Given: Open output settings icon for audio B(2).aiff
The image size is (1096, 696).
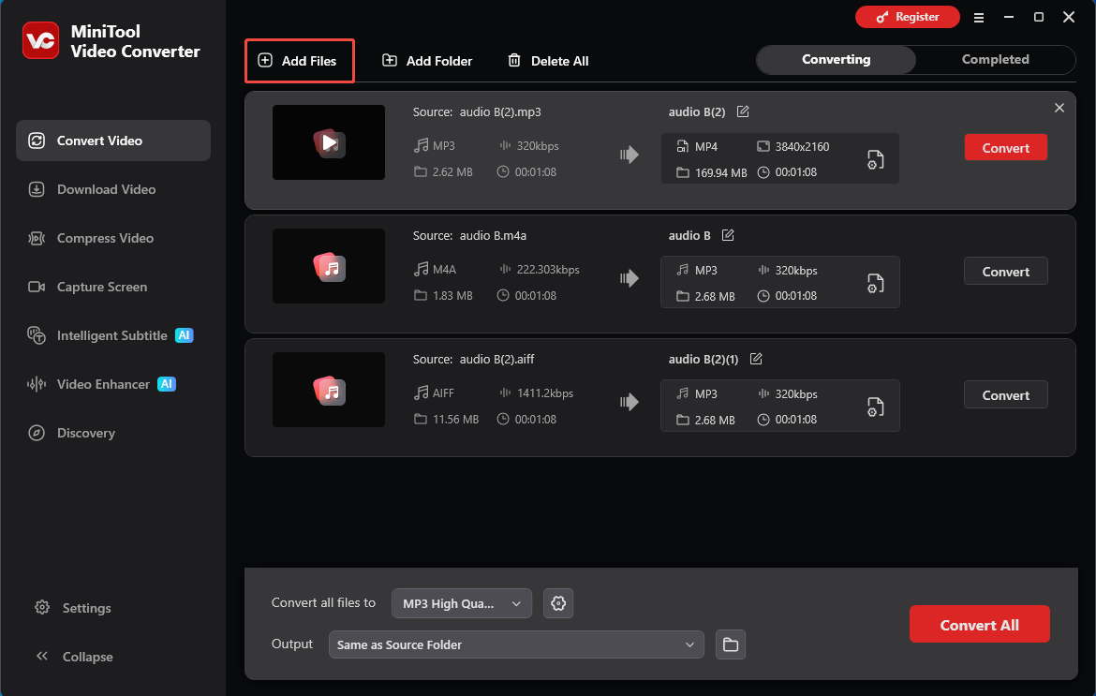Looking at the screenshot, I should [875, 407].
